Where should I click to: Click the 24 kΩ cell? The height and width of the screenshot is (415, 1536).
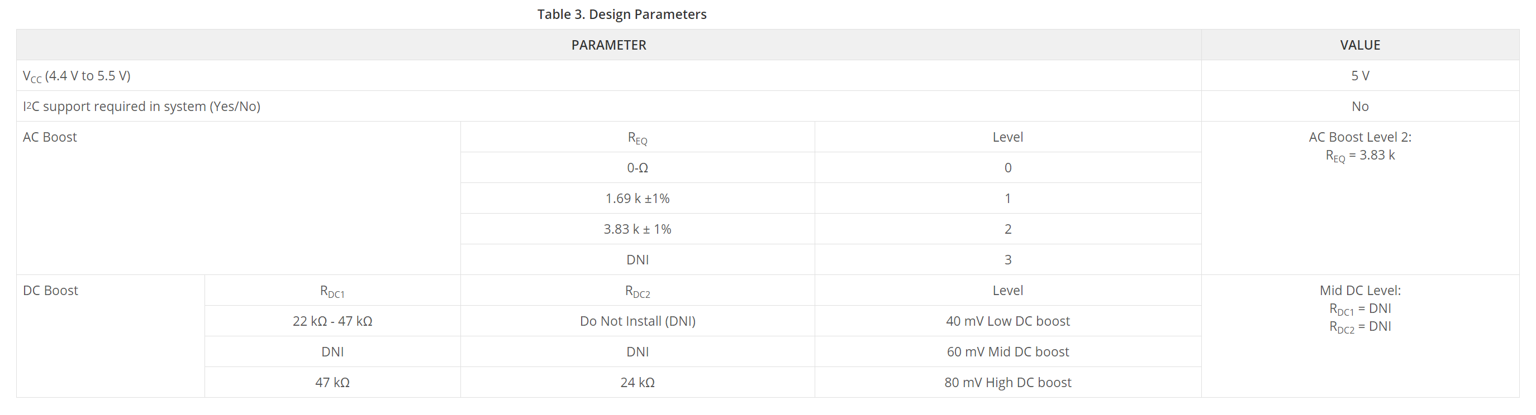click(x=638, y=382)
